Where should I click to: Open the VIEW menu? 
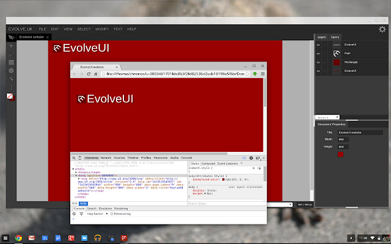click(x=68, y=29)
